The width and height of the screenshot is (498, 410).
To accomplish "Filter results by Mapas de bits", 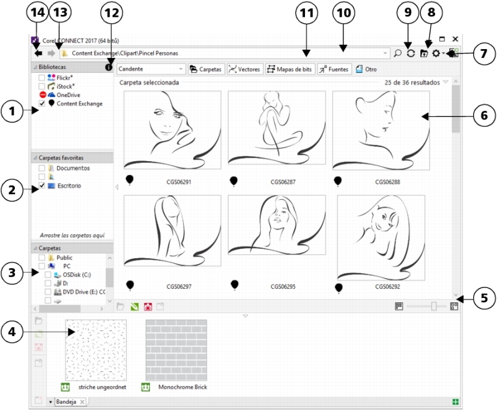I will click(290, 69).
